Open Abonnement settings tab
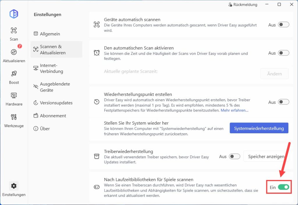 (56, 116)
